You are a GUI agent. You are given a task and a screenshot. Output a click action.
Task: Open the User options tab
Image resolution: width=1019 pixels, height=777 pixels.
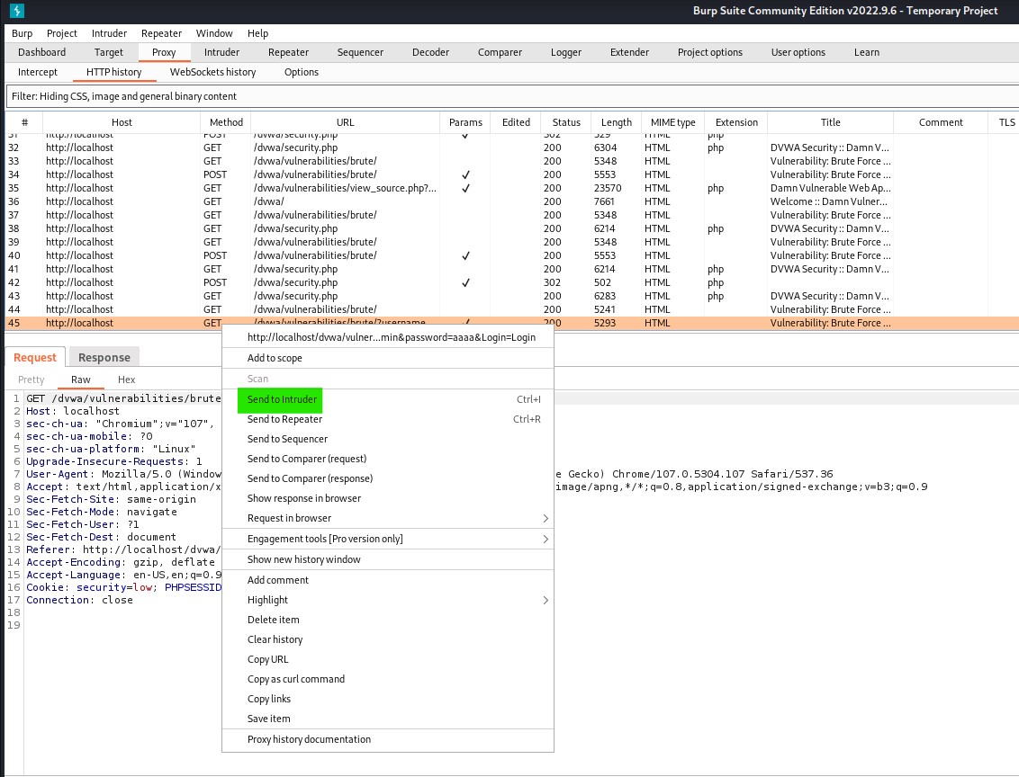coord(798,52)
